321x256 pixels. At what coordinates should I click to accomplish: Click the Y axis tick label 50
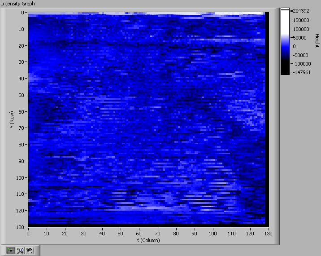22,95
